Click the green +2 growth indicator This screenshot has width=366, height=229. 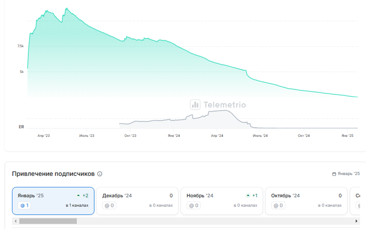tap(83, 196)
